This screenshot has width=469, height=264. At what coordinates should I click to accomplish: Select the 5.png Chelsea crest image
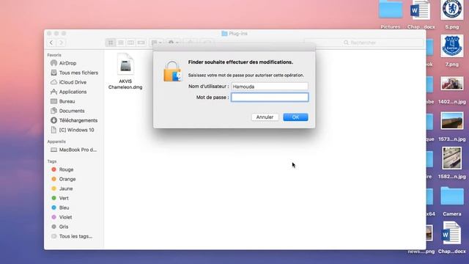(452, 10)
